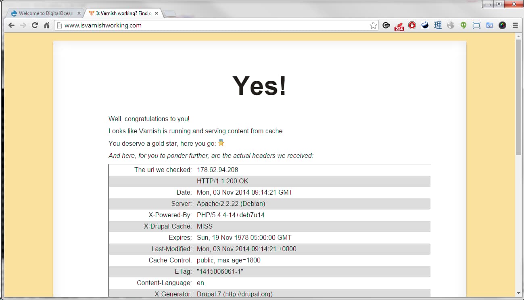Click "Looks like Varnish is running" sentence
Viewport: 524px width, 300px height.
coord(196,131)
